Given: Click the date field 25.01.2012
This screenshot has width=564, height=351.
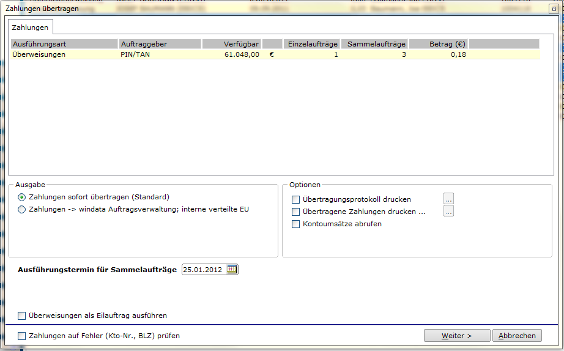Looking at the screenshot, I should point(204,269).
